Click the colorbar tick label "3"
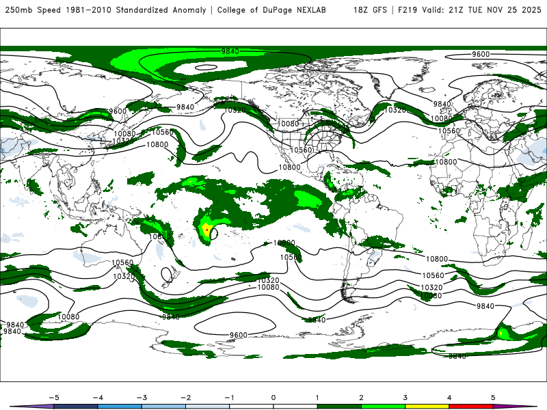The image size is (547, 410). point(405,398)
